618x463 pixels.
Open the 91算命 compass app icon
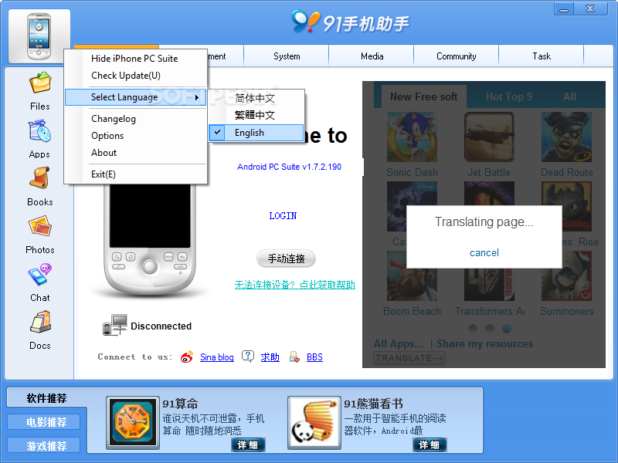(133, 422)
